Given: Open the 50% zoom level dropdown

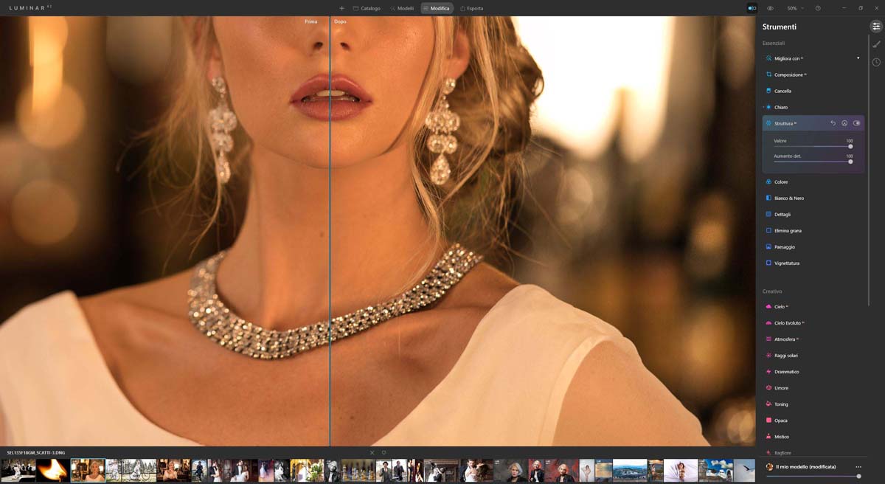Looking at the screenshot, I should pos(794,8).
